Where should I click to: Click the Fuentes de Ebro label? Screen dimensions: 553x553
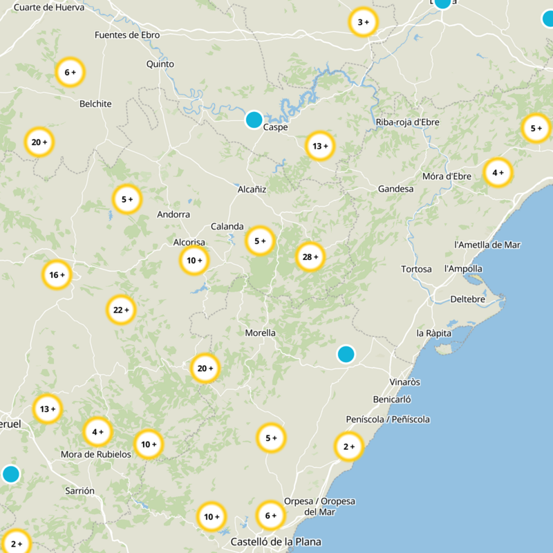127,35
